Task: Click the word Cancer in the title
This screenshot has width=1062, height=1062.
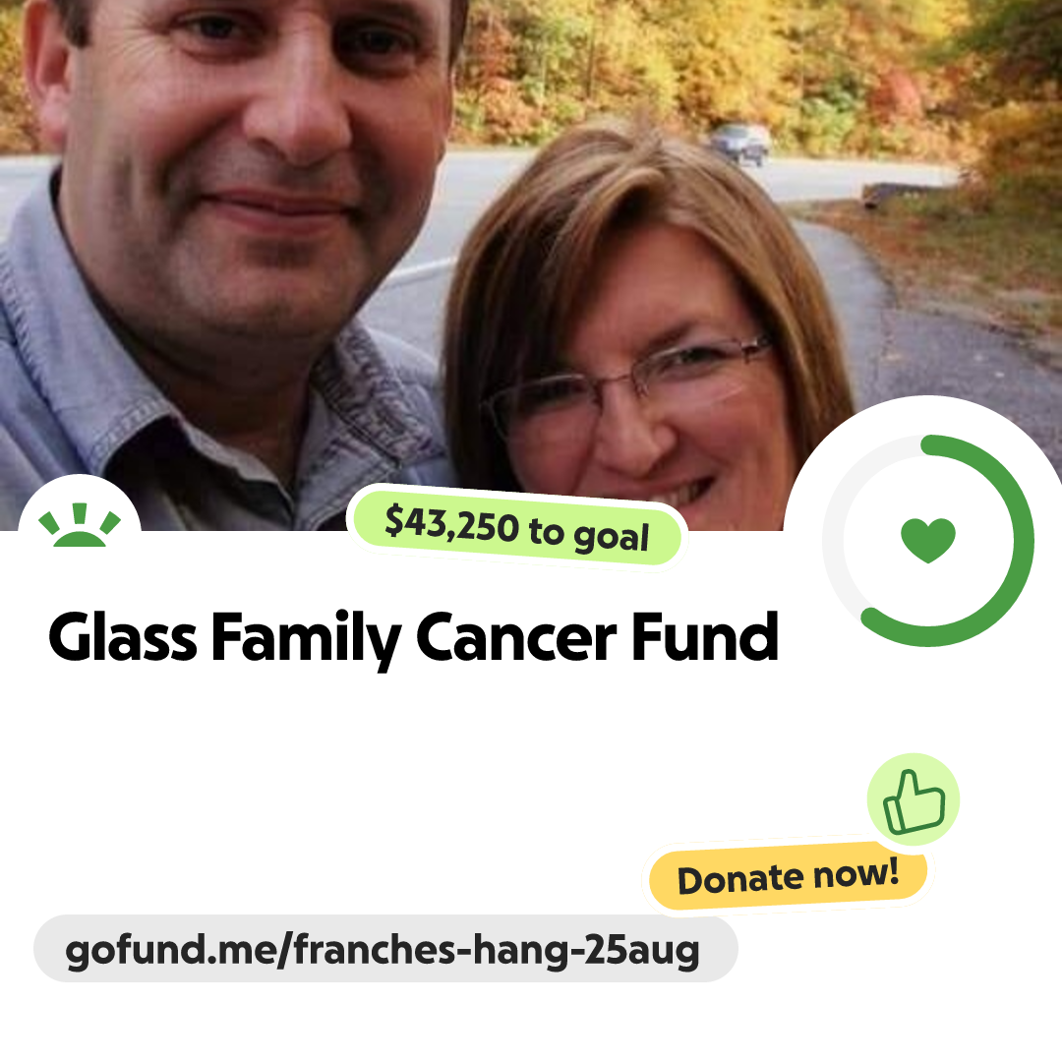Action: (516, 636)
